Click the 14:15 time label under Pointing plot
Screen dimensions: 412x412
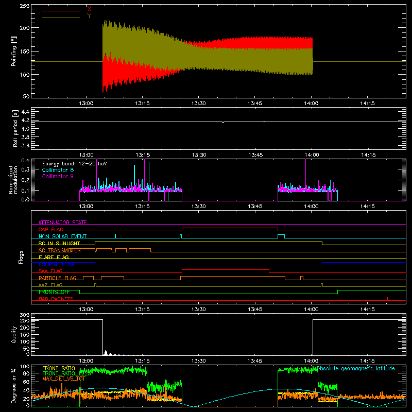click(x=367, y=104)
